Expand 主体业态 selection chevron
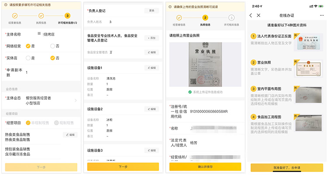The width and height of the screenshot is (328, 175). pos(76,101)
